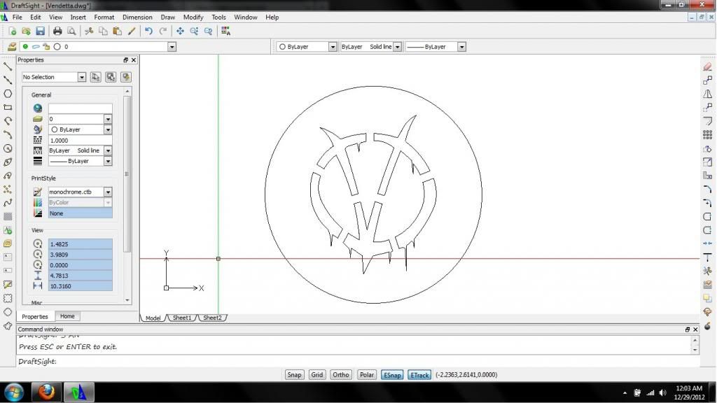Click the Open file icon

coord(26,31)
